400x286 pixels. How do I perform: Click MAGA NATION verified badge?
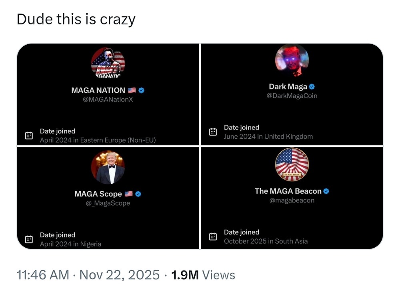(141, 90)
